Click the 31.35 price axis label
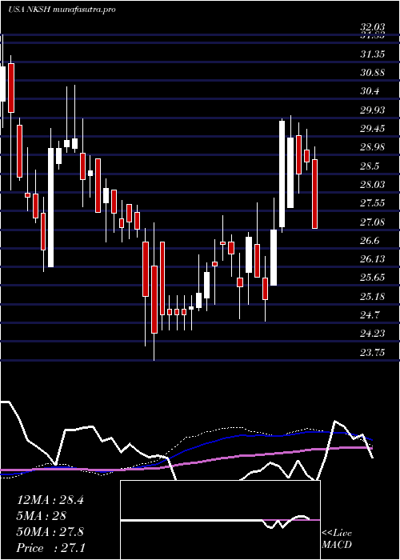 click(372, 54)
